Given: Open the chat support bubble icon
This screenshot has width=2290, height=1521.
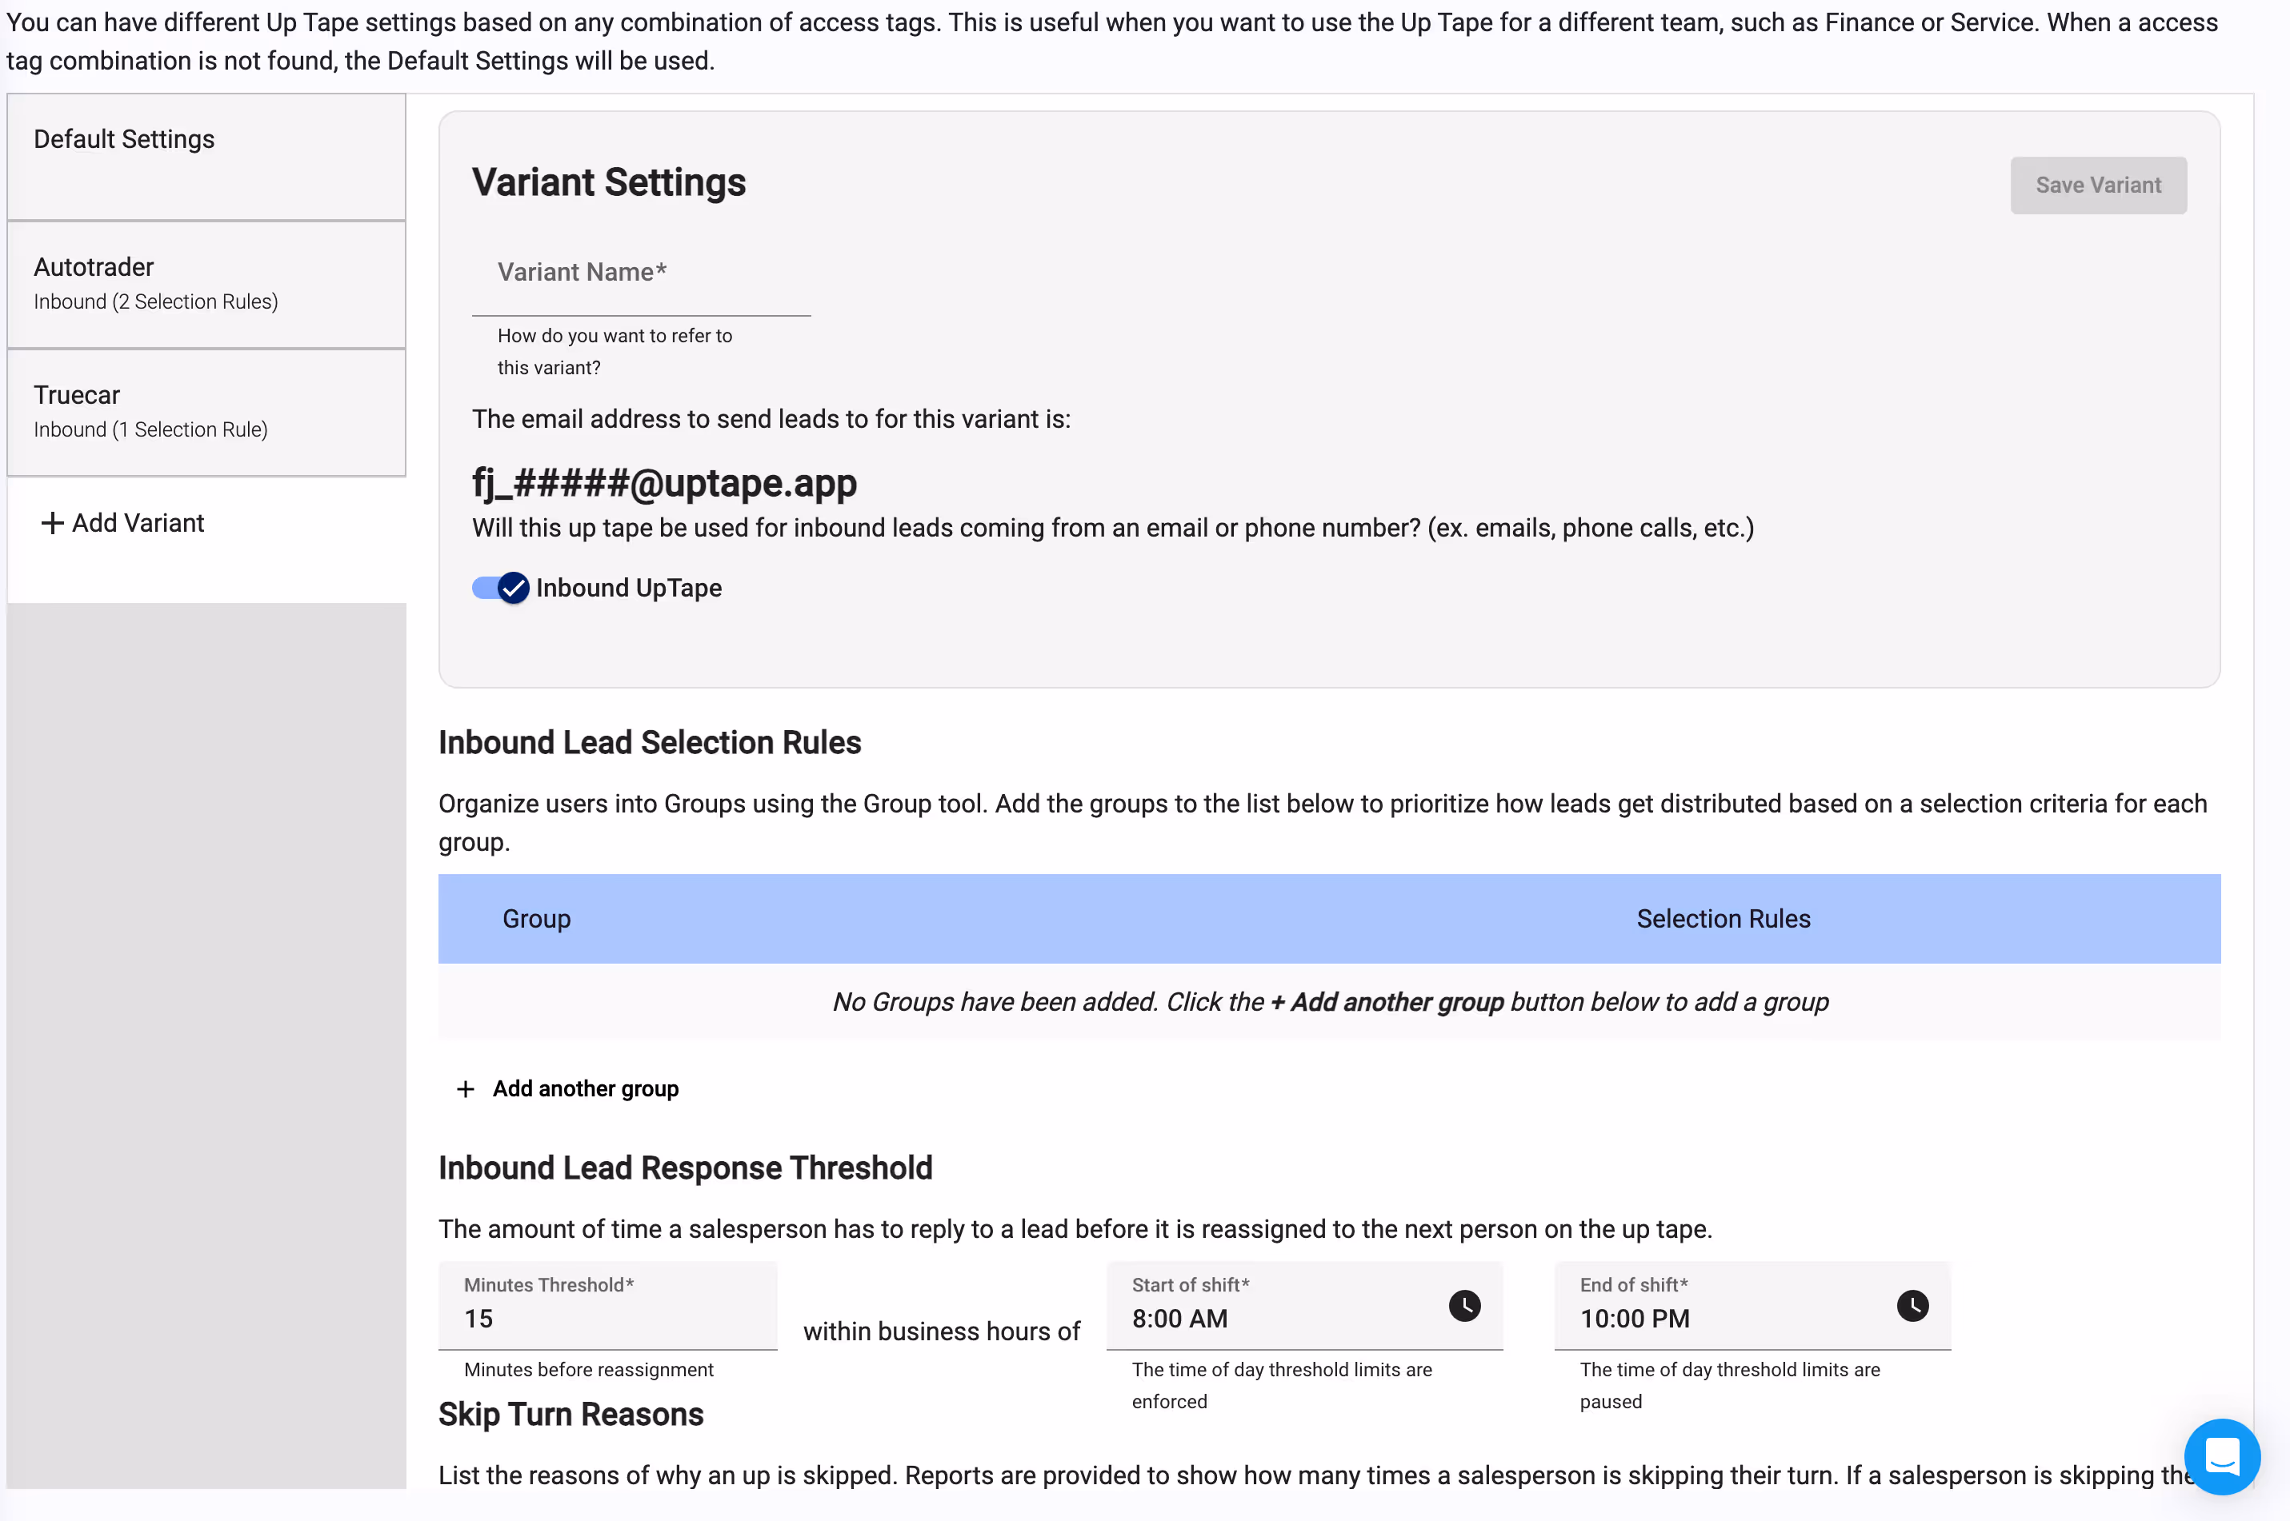Looking at the screenshot, I should [2221, 1456].
